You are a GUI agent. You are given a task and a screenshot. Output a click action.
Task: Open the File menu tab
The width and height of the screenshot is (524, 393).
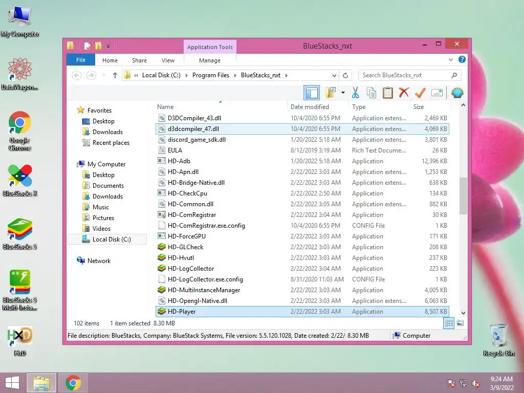[x=81, y=60]
